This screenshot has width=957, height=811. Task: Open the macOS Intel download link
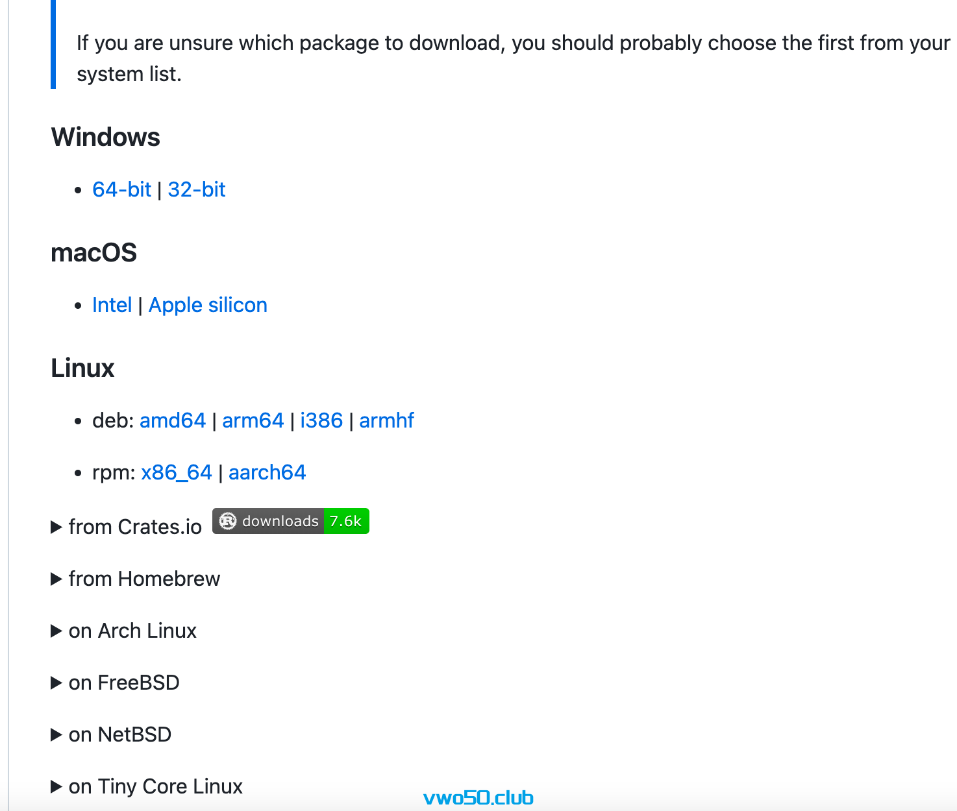(112, 305)
